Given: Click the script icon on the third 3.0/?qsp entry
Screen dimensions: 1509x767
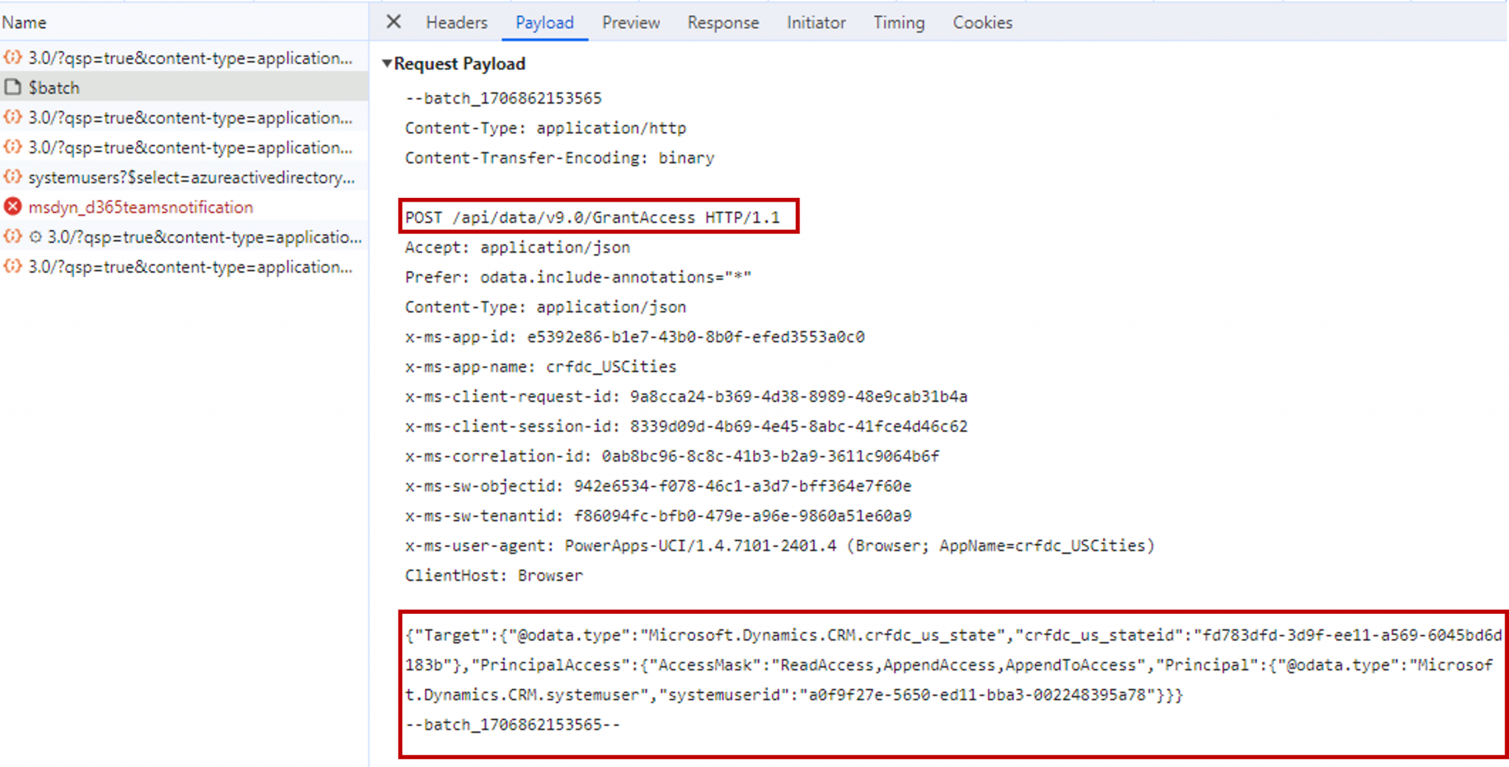Looking at the screenshot, I should tap(12, 147).
